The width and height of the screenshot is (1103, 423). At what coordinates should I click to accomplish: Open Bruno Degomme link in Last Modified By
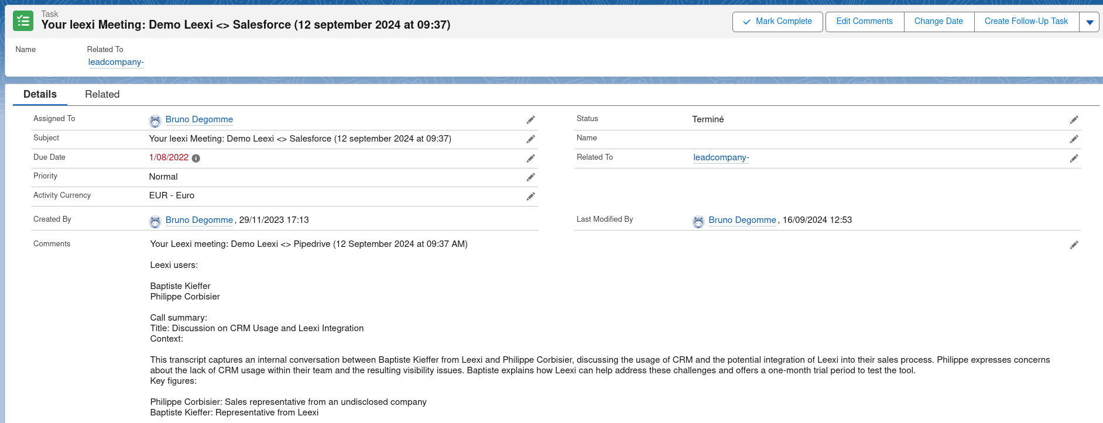(x=742, y=220)
